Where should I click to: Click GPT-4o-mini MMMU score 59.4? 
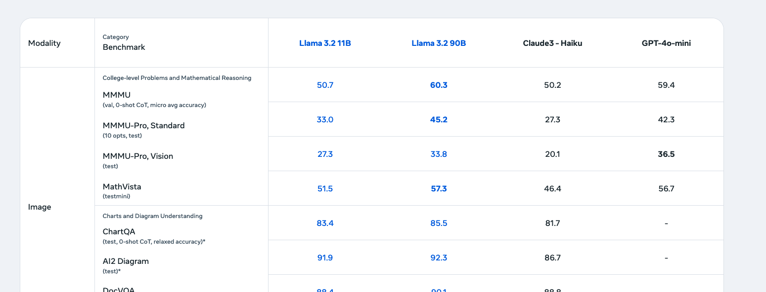tap(666, 85)
